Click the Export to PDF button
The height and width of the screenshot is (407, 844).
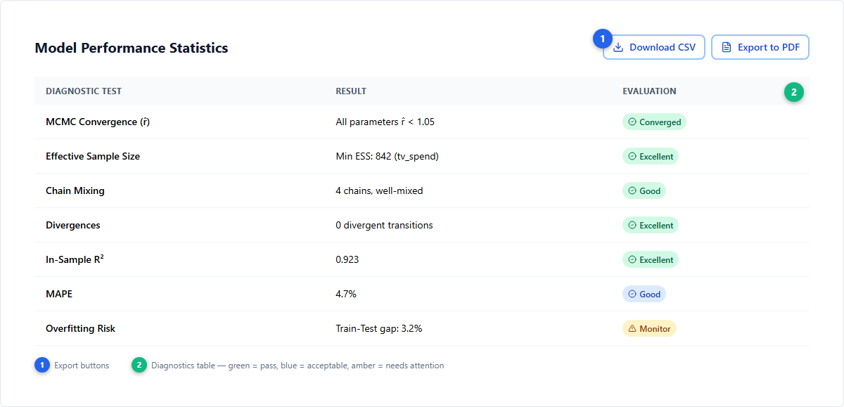(760, 47)
